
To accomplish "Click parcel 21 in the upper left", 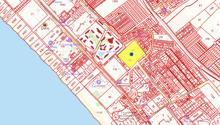I will 32,14.
